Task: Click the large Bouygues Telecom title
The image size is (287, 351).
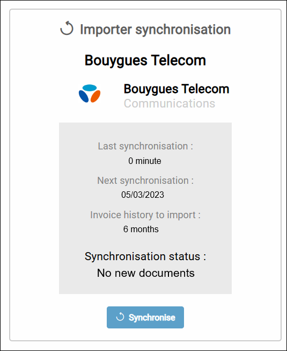Action: pyautogui.click(x=145, y=60)
